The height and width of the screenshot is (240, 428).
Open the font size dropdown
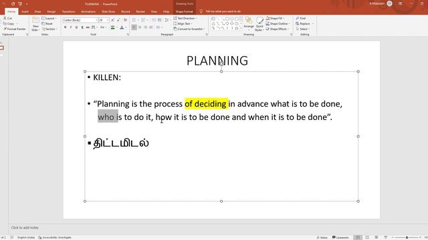pos(108,20)
